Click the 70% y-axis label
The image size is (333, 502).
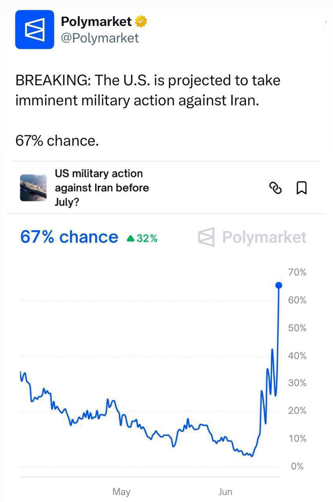tap(297, 273)
